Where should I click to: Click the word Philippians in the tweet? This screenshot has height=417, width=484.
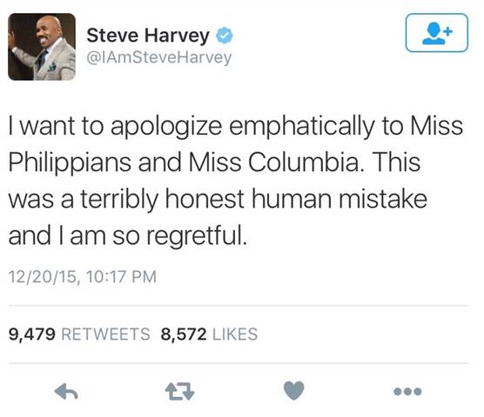tap(70, 163)
